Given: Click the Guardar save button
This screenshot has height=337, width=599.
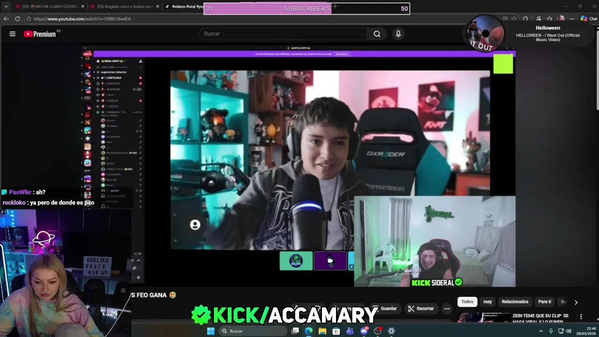Looking at the screenshot, I should [386, 308].
